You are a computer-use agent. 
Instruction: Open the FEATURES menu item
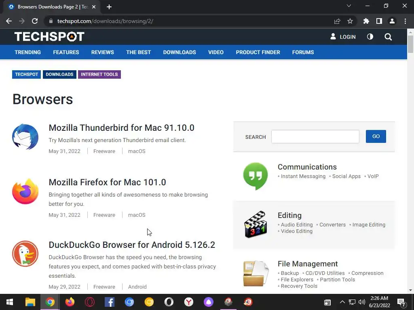pyautogui.click(x=66, y=52)
